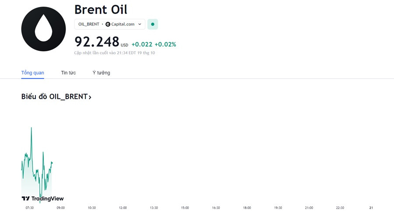Open the OIL_BRENT Capital.com source dropdown

110,25
